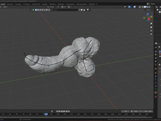Toggle viewport overlays
Viewport: 161px width, 121px height.
coord(135,7)
